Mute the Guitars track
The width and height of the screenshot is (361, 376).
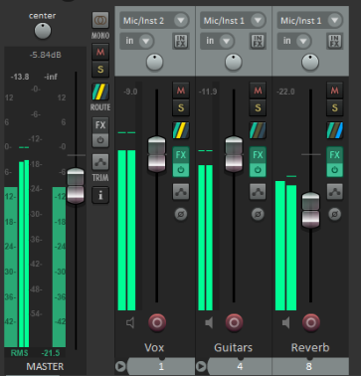coord(258,91)
